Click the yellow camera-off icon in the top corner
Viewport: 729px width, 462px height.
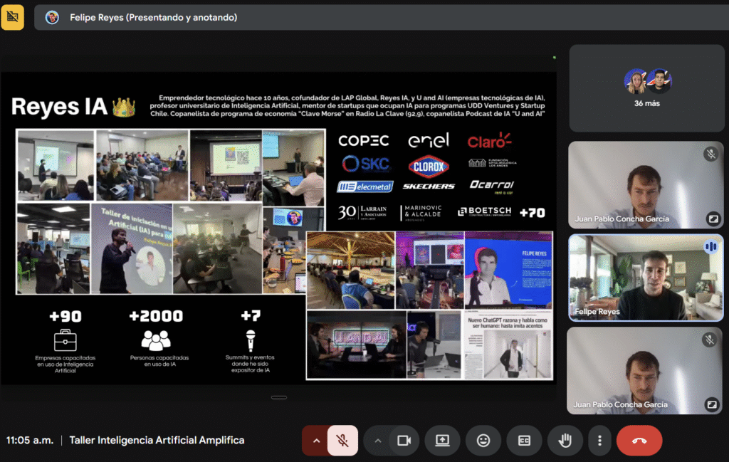coord(12,17)
